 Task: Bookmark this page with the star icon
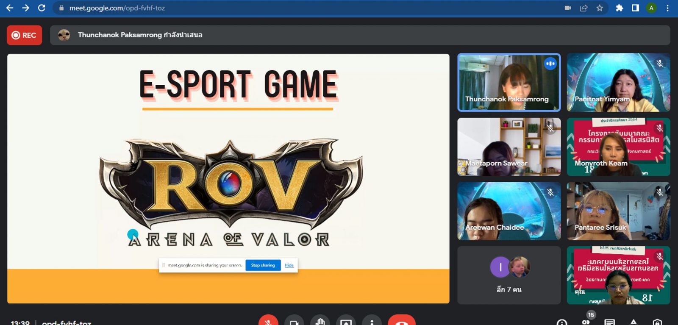coord(600,8)
